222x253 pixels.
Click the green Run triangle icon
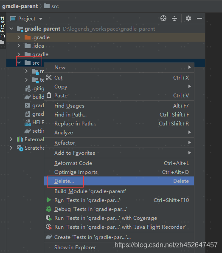click(x=49, y=200)
